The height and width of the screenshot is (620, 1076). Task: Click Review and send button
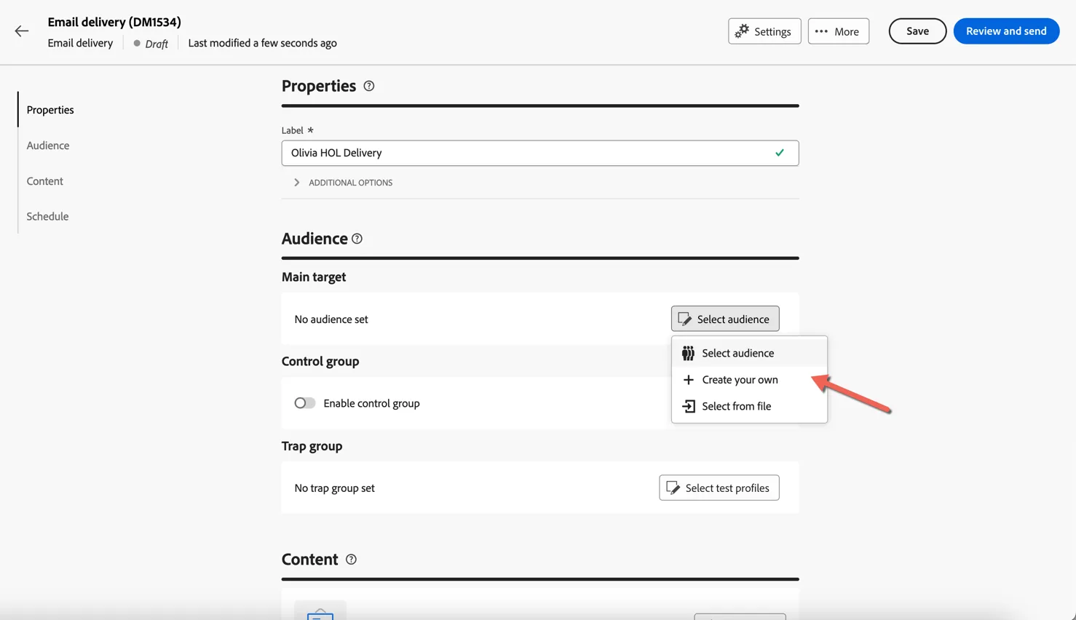tap(1006, 31)
